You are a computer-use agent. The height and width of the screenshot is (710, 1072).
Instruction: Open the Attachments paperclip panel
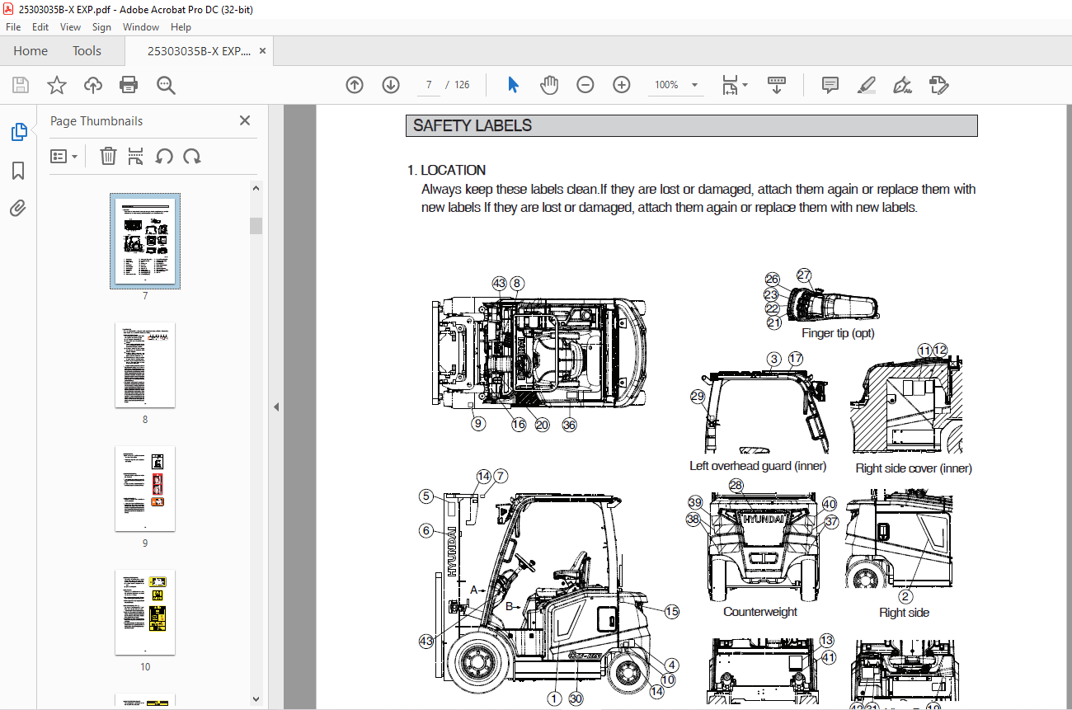point(18,209)
